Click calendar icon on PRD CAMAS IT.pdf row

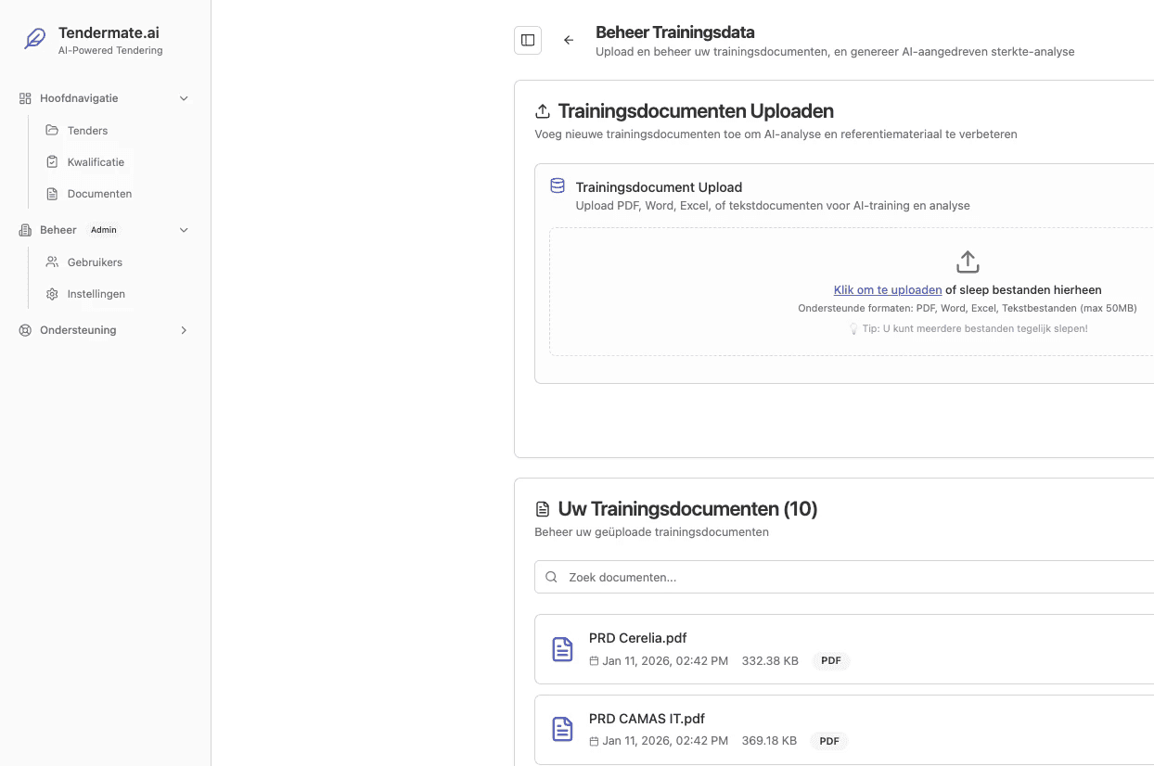594,741
